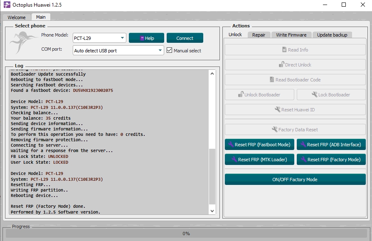Viewport: 372px width, 241px height.
Task: Open the Unlock actions tab
Action: pos(235,34)
